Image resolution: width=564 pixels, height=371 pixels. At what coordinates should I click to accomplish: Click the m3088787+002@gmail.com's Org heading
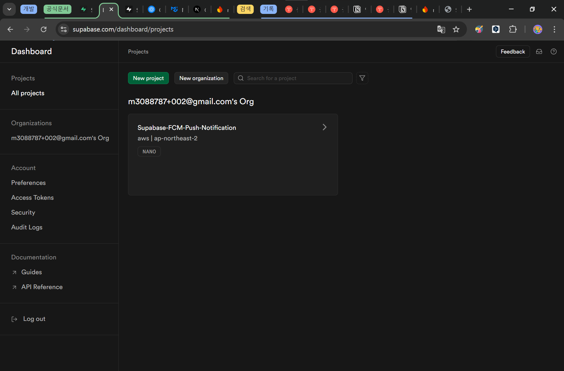point(191,101)
